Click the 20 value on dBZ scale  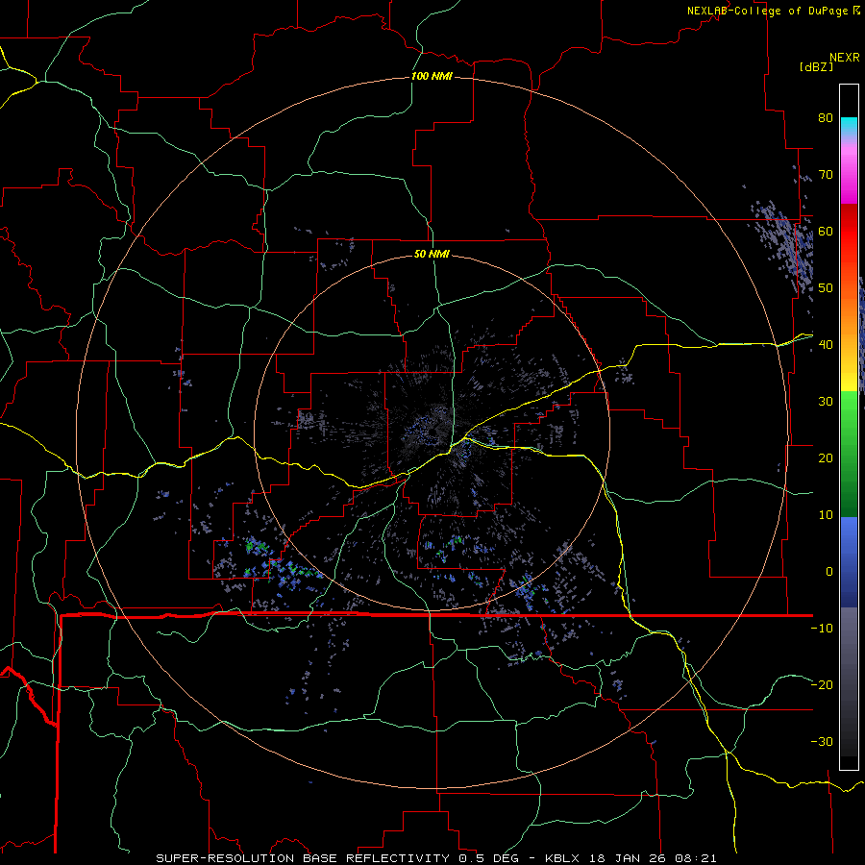(x=826, y=458)
